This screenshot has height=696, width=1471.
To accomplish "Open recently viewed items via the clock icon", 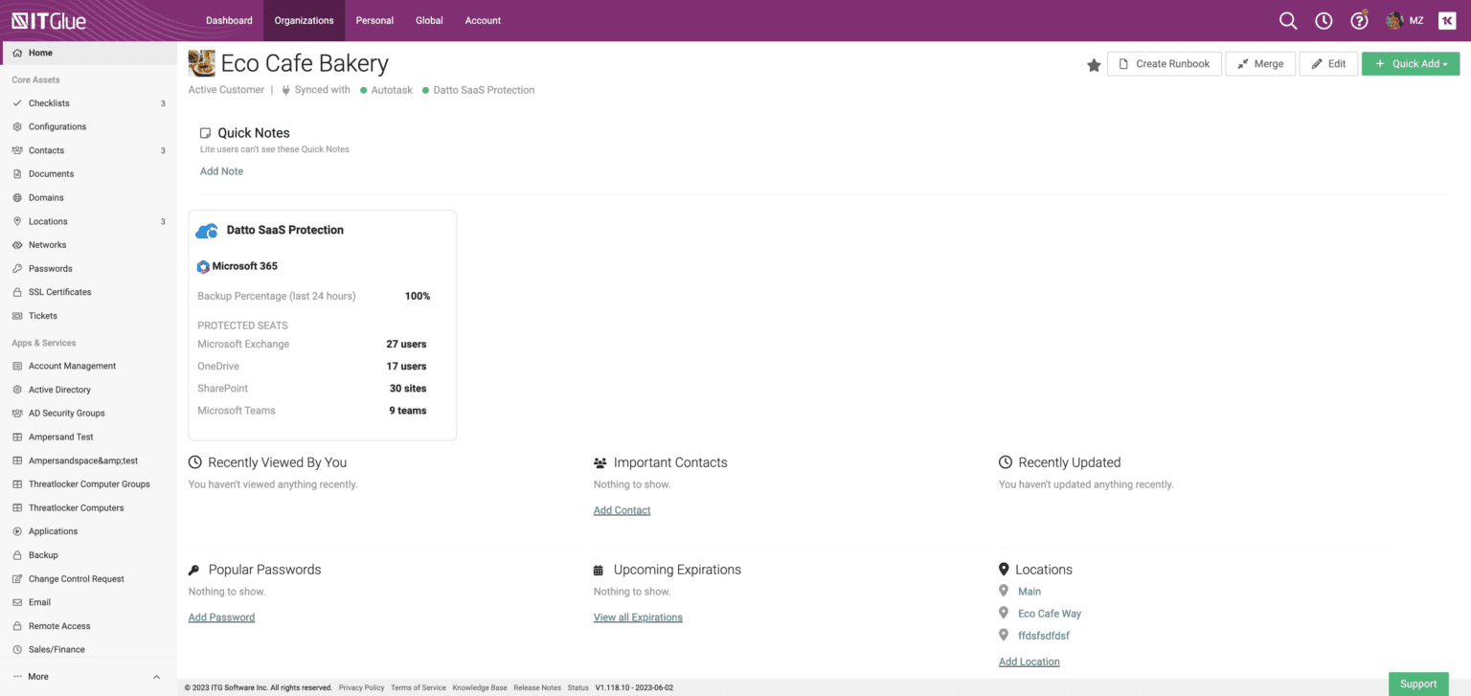I will pyautogui.click(x=1323, y=20).
